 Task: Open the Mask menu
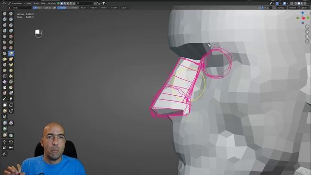(43, 3)
